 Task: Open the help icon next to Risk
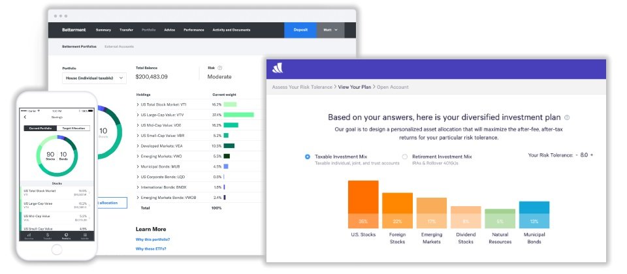[220, 68]
